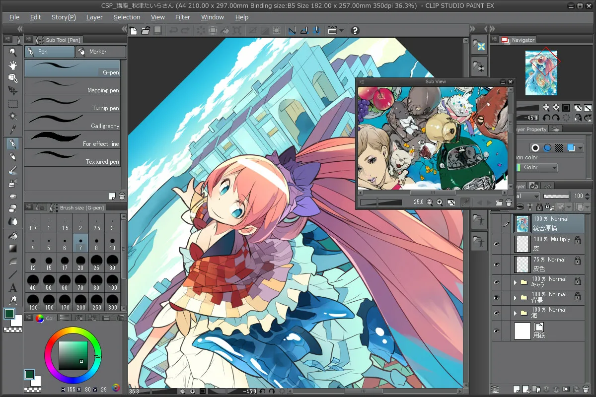Toggle visibility of the 用紙 paper layer
The image size is (596, 397).
[496, 331]
